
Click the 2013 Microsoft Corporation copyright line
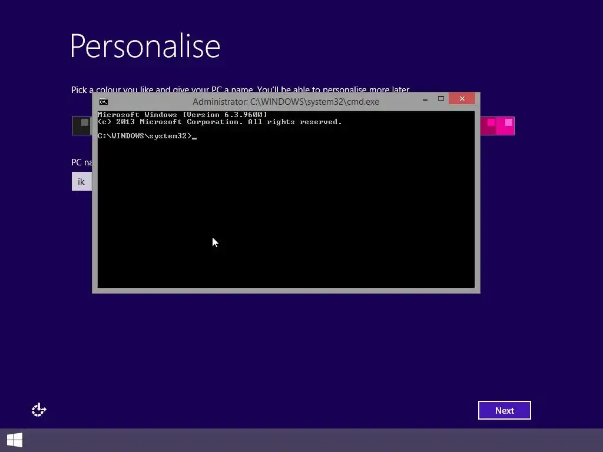tap(220, 122)
